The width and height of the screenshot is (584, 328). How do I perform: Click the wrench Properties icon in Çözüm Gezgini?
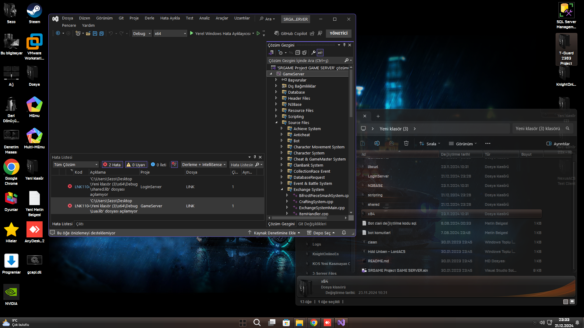tap(313, 53)
